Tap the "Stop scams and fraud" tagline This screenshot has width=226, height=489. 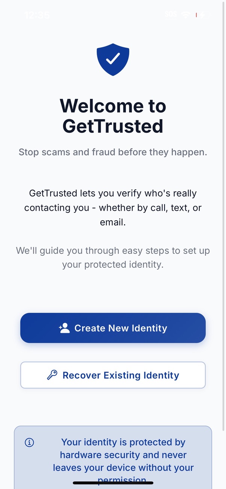(113, 152)
